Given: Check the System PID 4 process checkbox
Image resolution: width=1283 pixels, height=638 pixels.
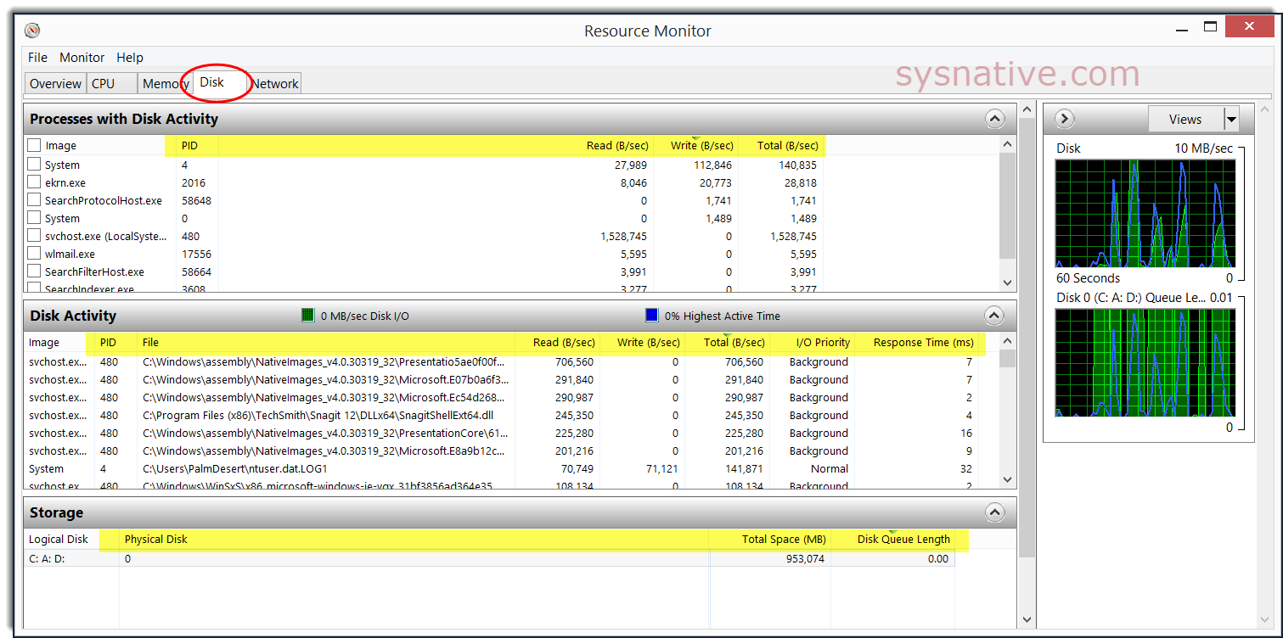Looking at the screenshot, I should (34, 165).
